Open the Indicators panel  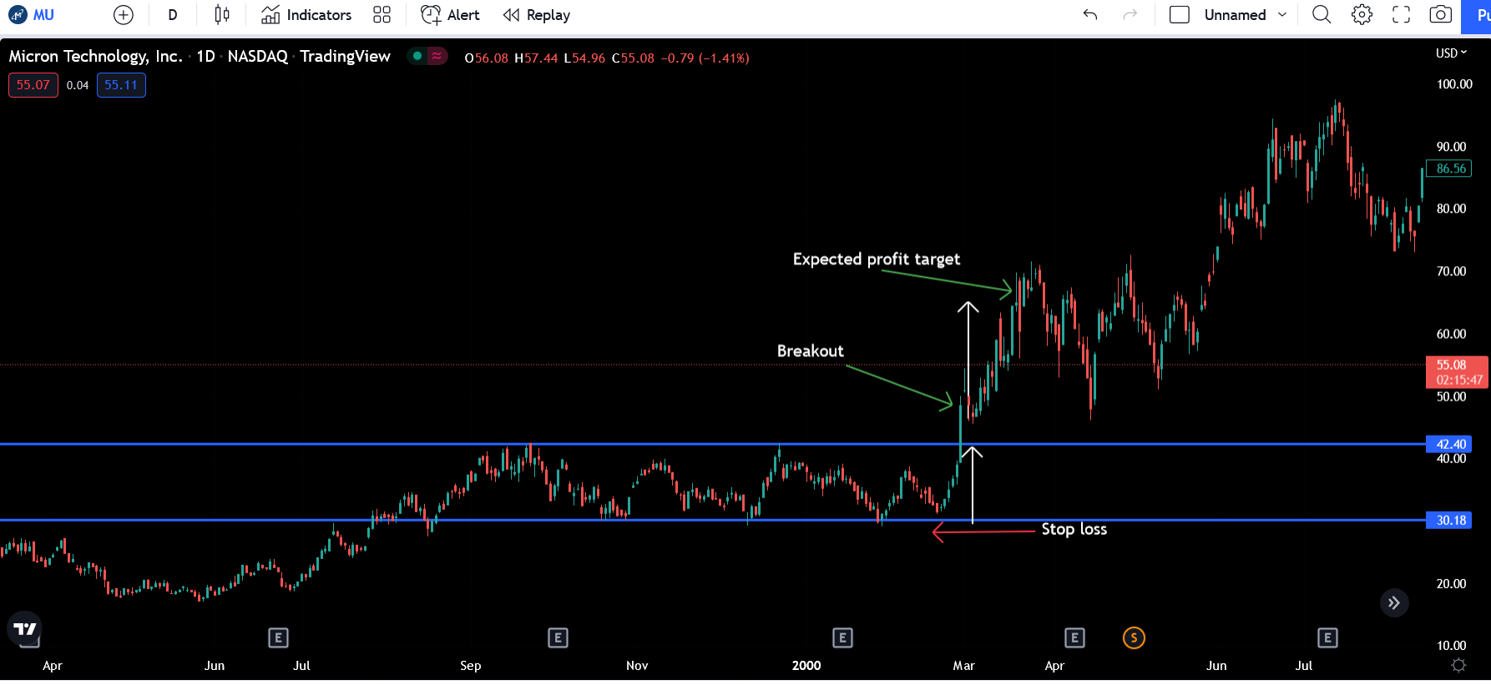pos(306,15)
